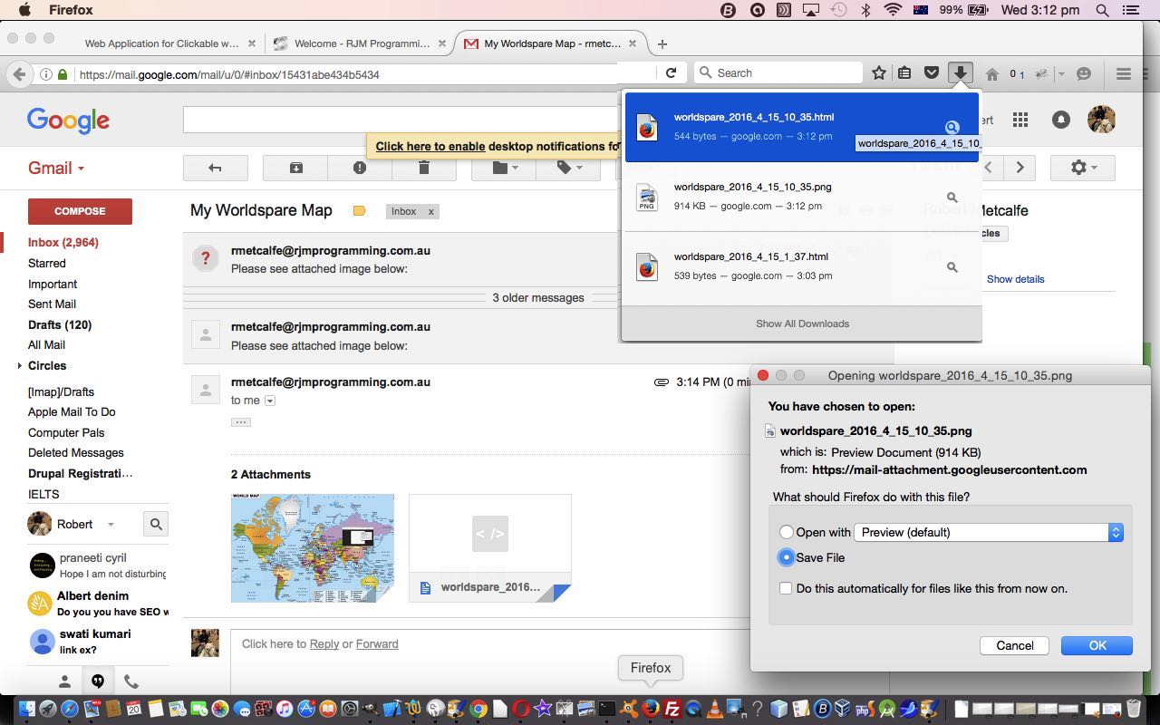This screenshot has height=725, width=1160.
Task: Click the Pocket icon in Firefox toolbar
Action: tap(931, 73)
